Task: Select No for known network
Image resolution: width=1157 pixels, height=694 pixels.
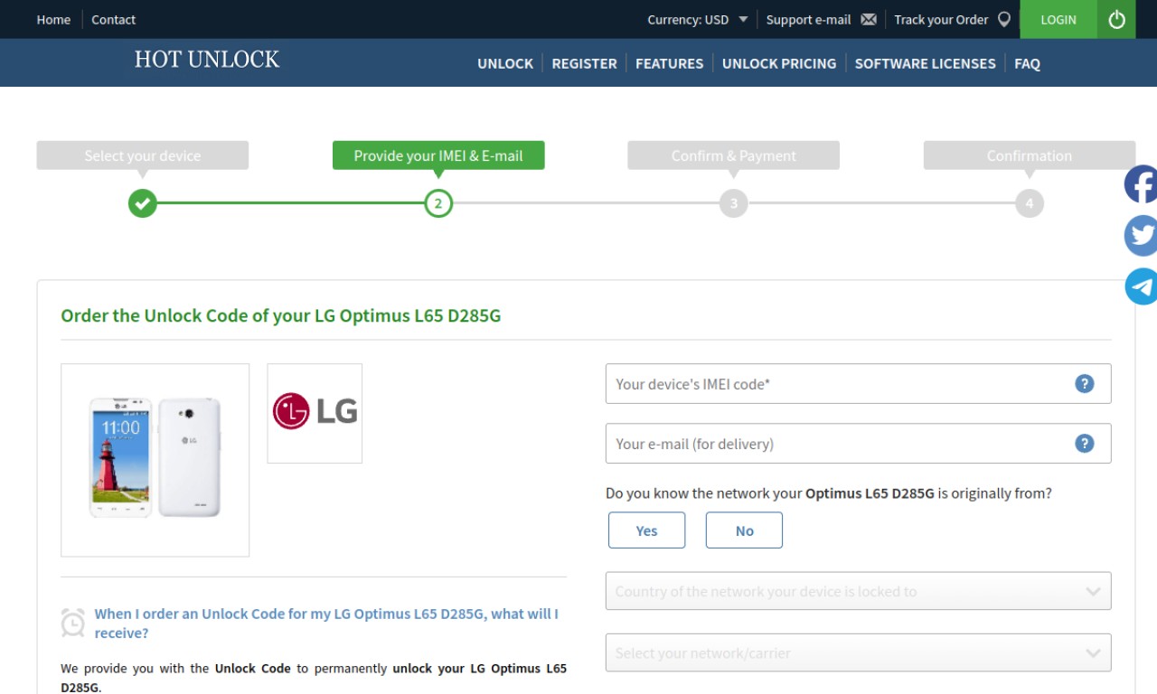Action: coord(744,530)
